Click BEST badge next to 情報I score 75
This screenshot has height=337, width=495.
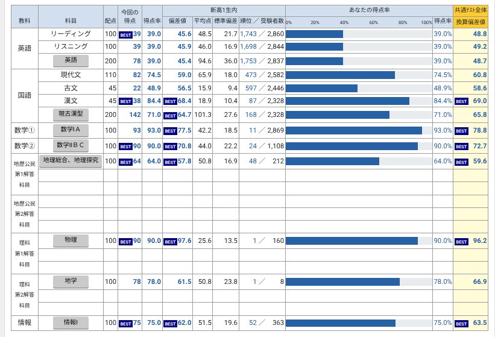click(x=125, y=324)
